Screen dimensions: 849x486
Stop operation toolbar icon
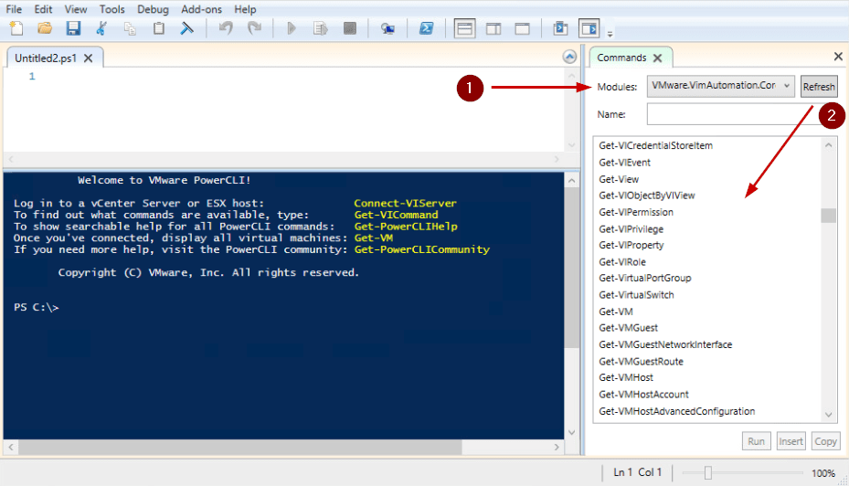350,28
